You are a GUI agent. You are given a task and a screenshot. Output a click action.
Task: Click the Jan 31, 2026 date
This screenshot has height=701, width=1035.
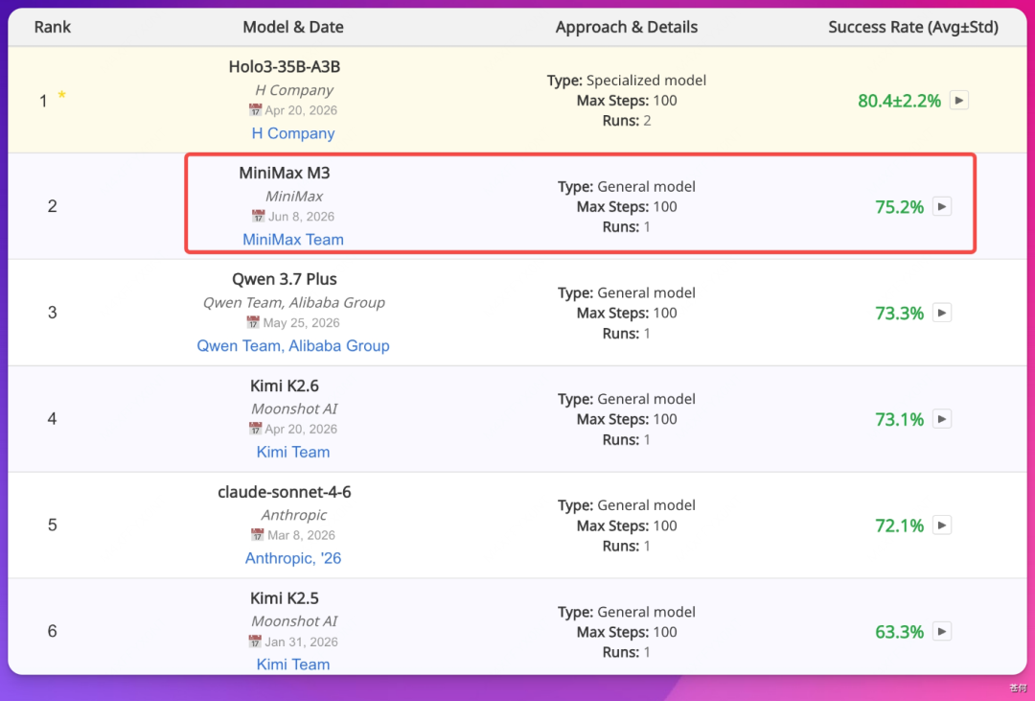click(x=301, y=642)
